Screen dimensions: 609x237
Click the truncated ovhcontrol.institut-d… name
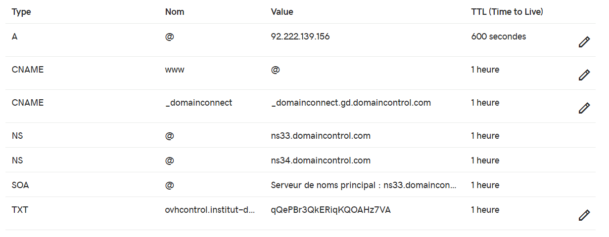click(210, 210)
